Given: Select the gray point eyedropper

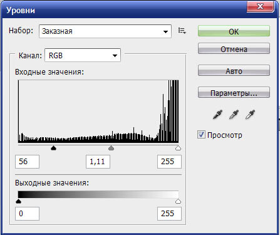Looking at the screenshot, I should [234, 115].
